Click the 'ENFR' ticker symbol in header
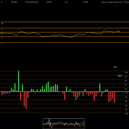Viewport: 129px width, 129px height. pyautogui.click(x=86, y=2)
